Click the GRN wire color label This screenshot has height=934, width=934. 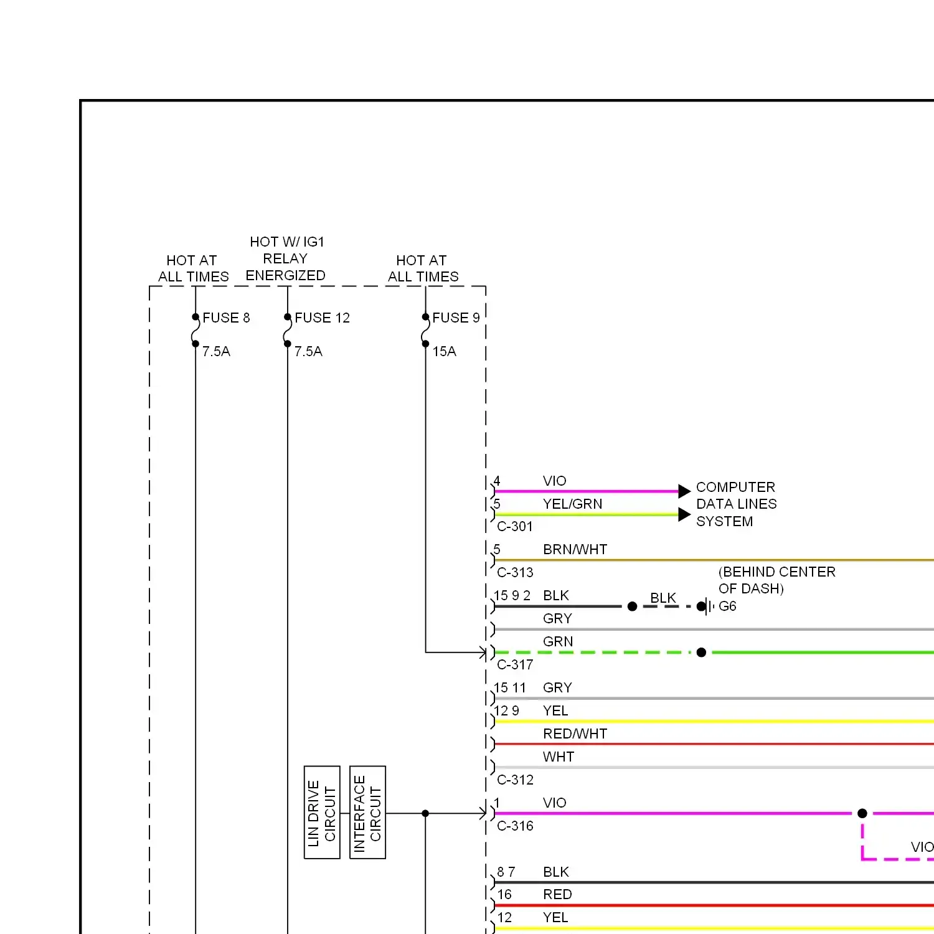point(558,641)
